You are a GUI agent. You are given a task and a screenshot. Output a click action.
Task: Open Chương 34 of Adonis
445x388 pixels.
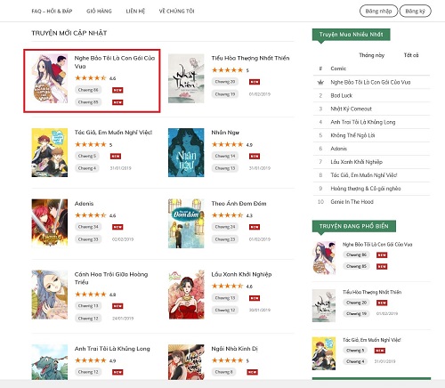[x=88, y=227]
